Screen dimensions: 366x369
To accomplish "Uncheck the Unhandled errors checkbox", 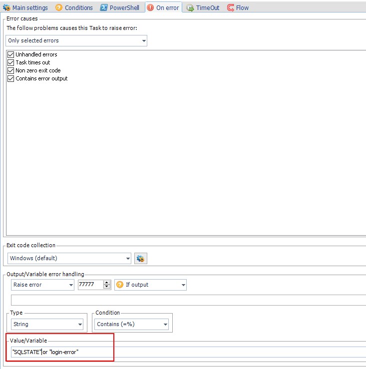I will pyautogui.click(x=11, y=54).
